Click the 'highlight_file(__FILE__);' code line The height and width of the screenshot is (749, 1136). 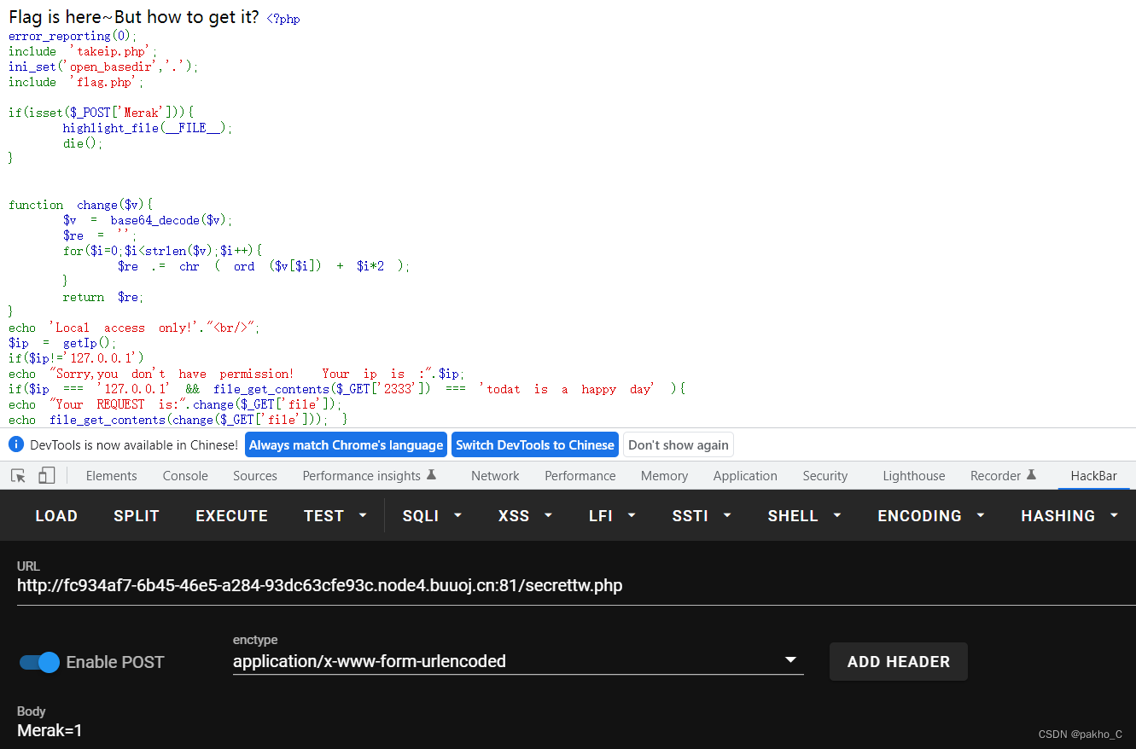tap(147, 128)
